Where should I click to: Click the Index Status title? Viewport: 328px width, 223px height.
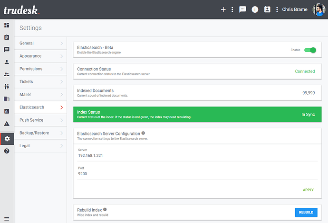point(88,112)
